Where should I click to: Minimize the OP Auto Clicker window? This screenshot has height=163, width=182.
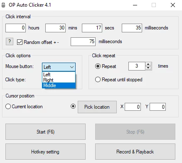(135, 5)
